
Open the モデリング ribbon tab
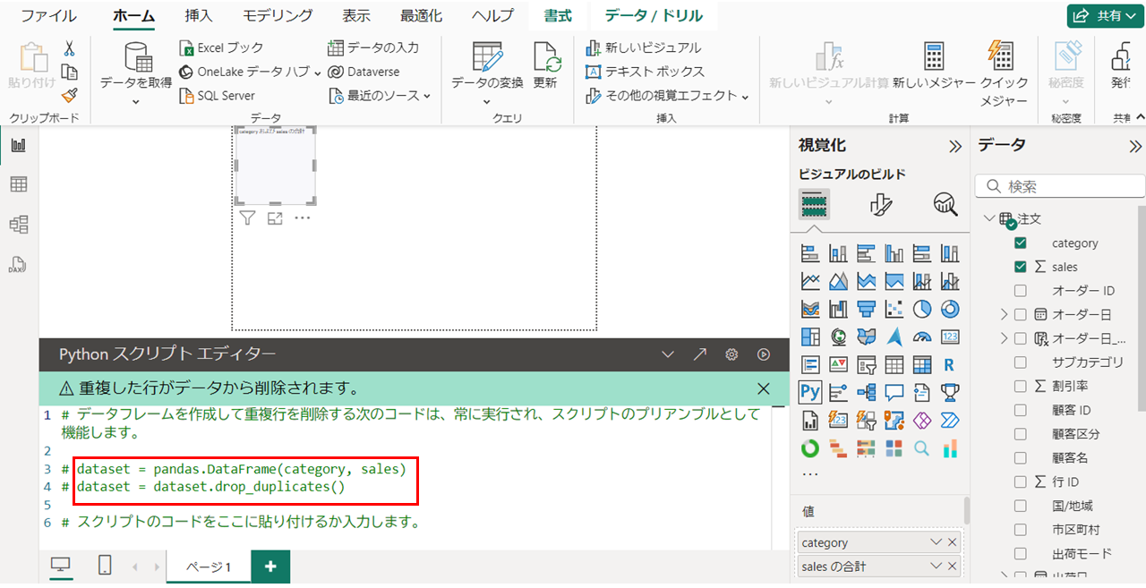(x=278, y=15)
